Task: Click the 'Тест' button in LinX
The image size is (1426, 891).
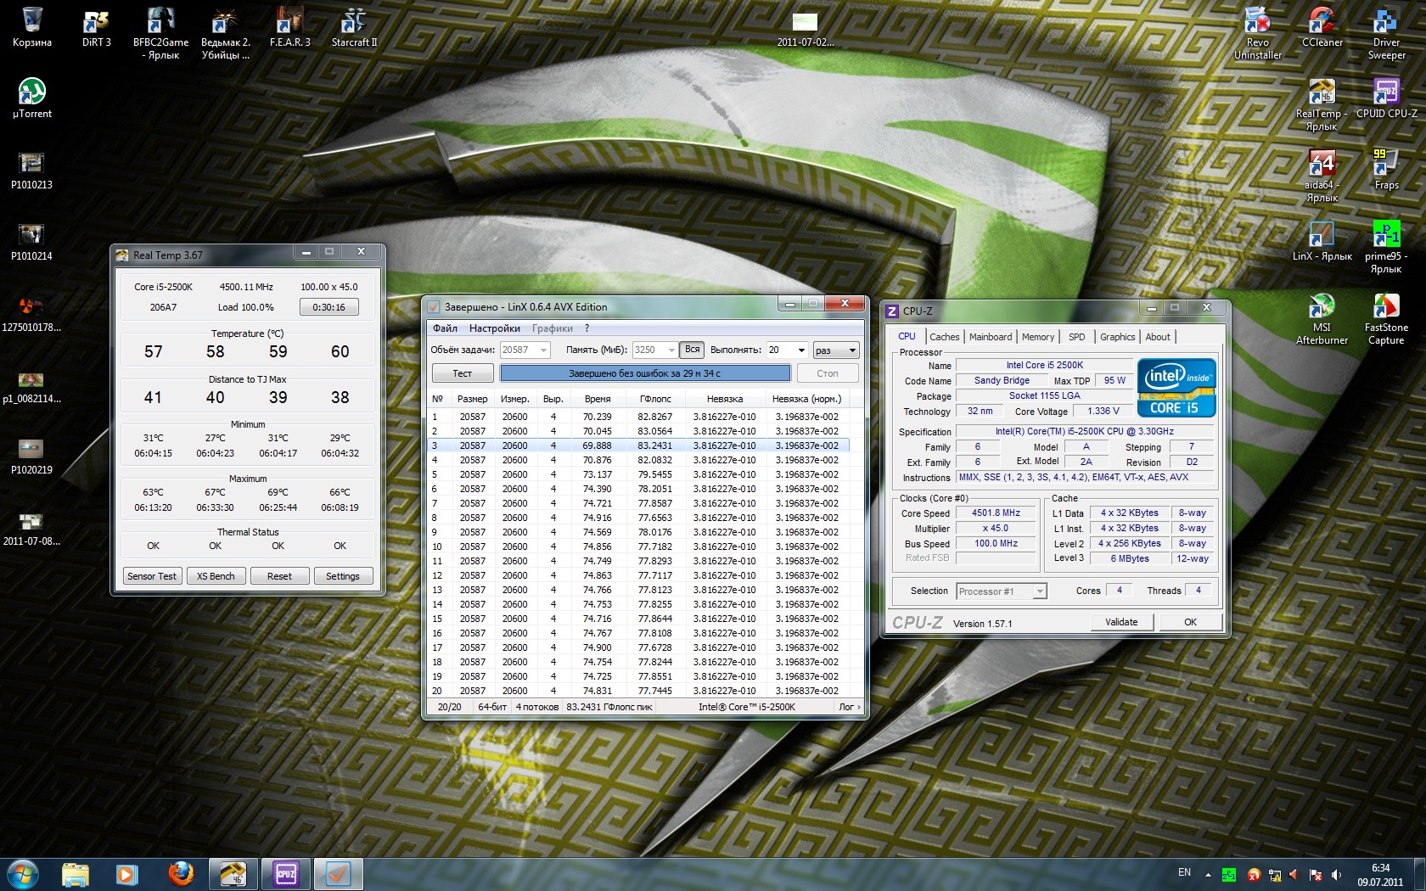Action: point(462,373)
